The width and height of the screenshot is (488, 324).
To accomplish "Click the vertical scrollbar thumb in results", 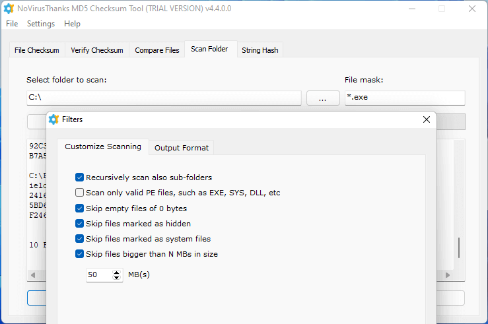I will click(459, 248).
